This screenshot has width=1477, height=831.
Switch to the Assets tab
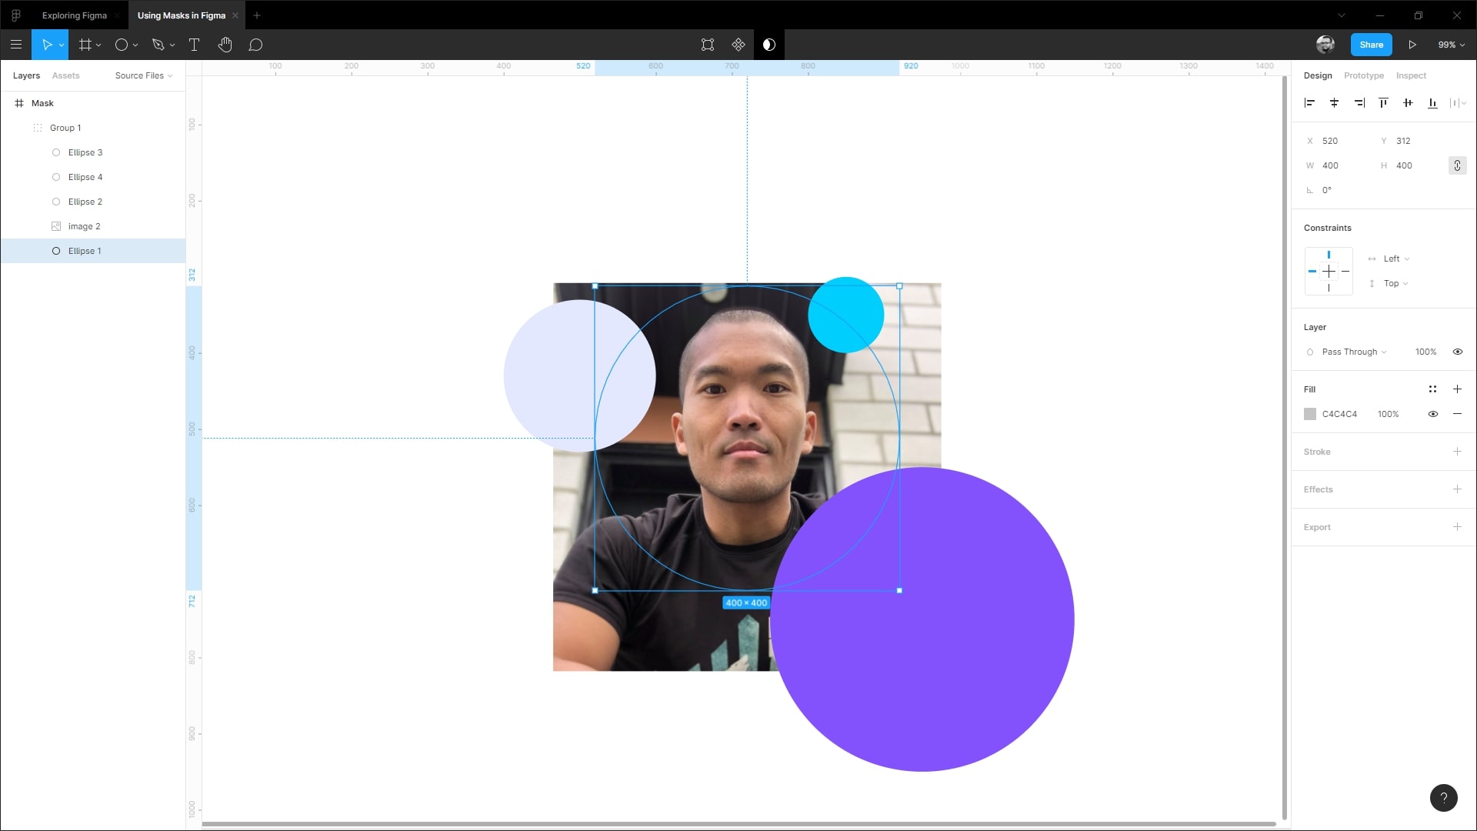(x=65, y=75)
